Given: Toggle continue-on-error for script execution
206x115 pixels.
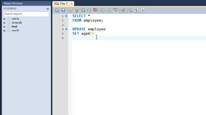Looking at the screenshot, I should [95, 10].
